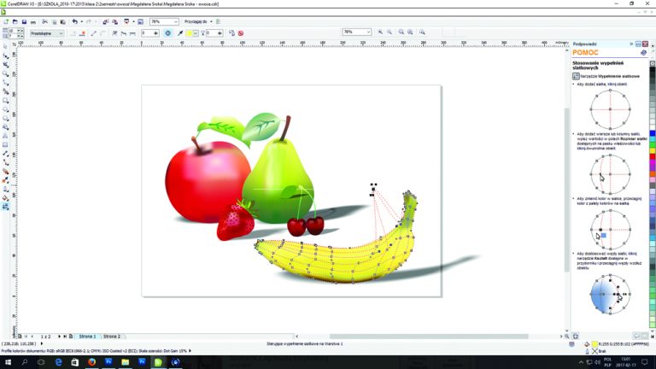656x369 pixels.
Task: Click the Undo arrow icon
Action: (74, 21)
